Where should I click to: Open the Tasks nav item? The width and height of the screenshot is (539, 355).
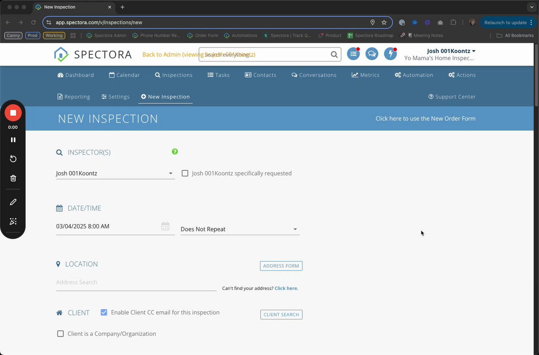coord(219,75)
